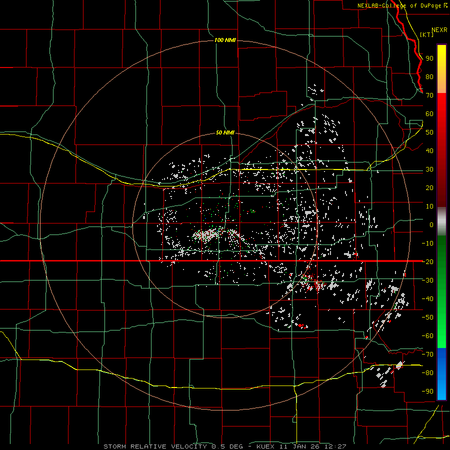The width and height of the screenshot is (450, 450).
Task: Click the -90 value on velocity scale
Action: 427,391
